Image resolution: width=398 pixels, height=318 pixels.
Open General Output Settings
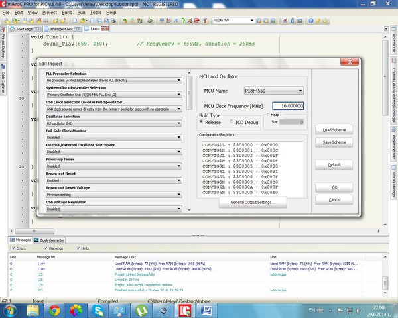253,202
